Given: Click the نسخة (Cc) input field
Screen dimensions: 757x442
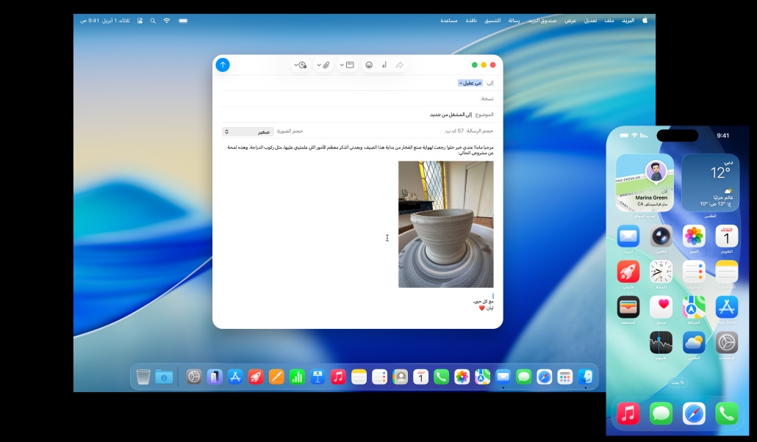Looking at the screenshot, I should [x=353, y=98].
